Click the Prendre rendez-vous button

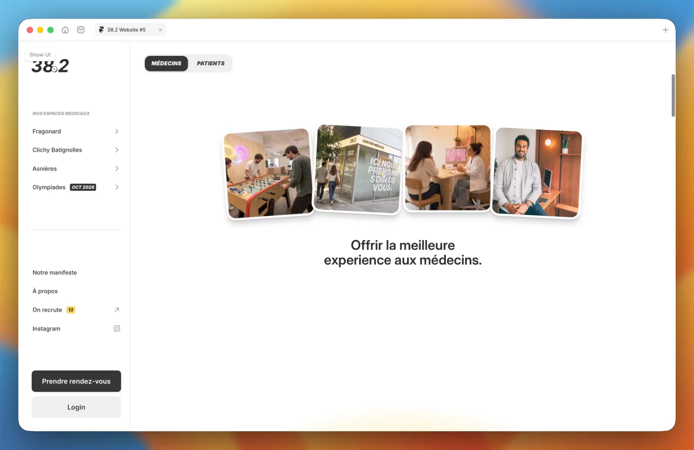point(76,381)
